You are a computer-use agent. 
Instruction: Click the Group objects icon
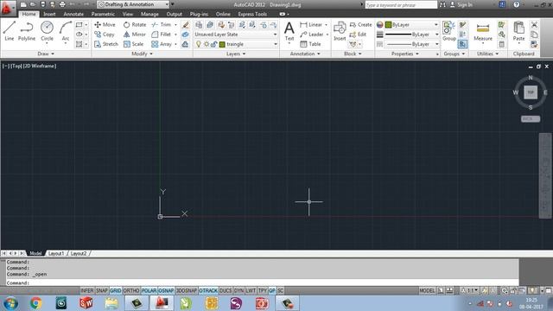click(449, 31)
